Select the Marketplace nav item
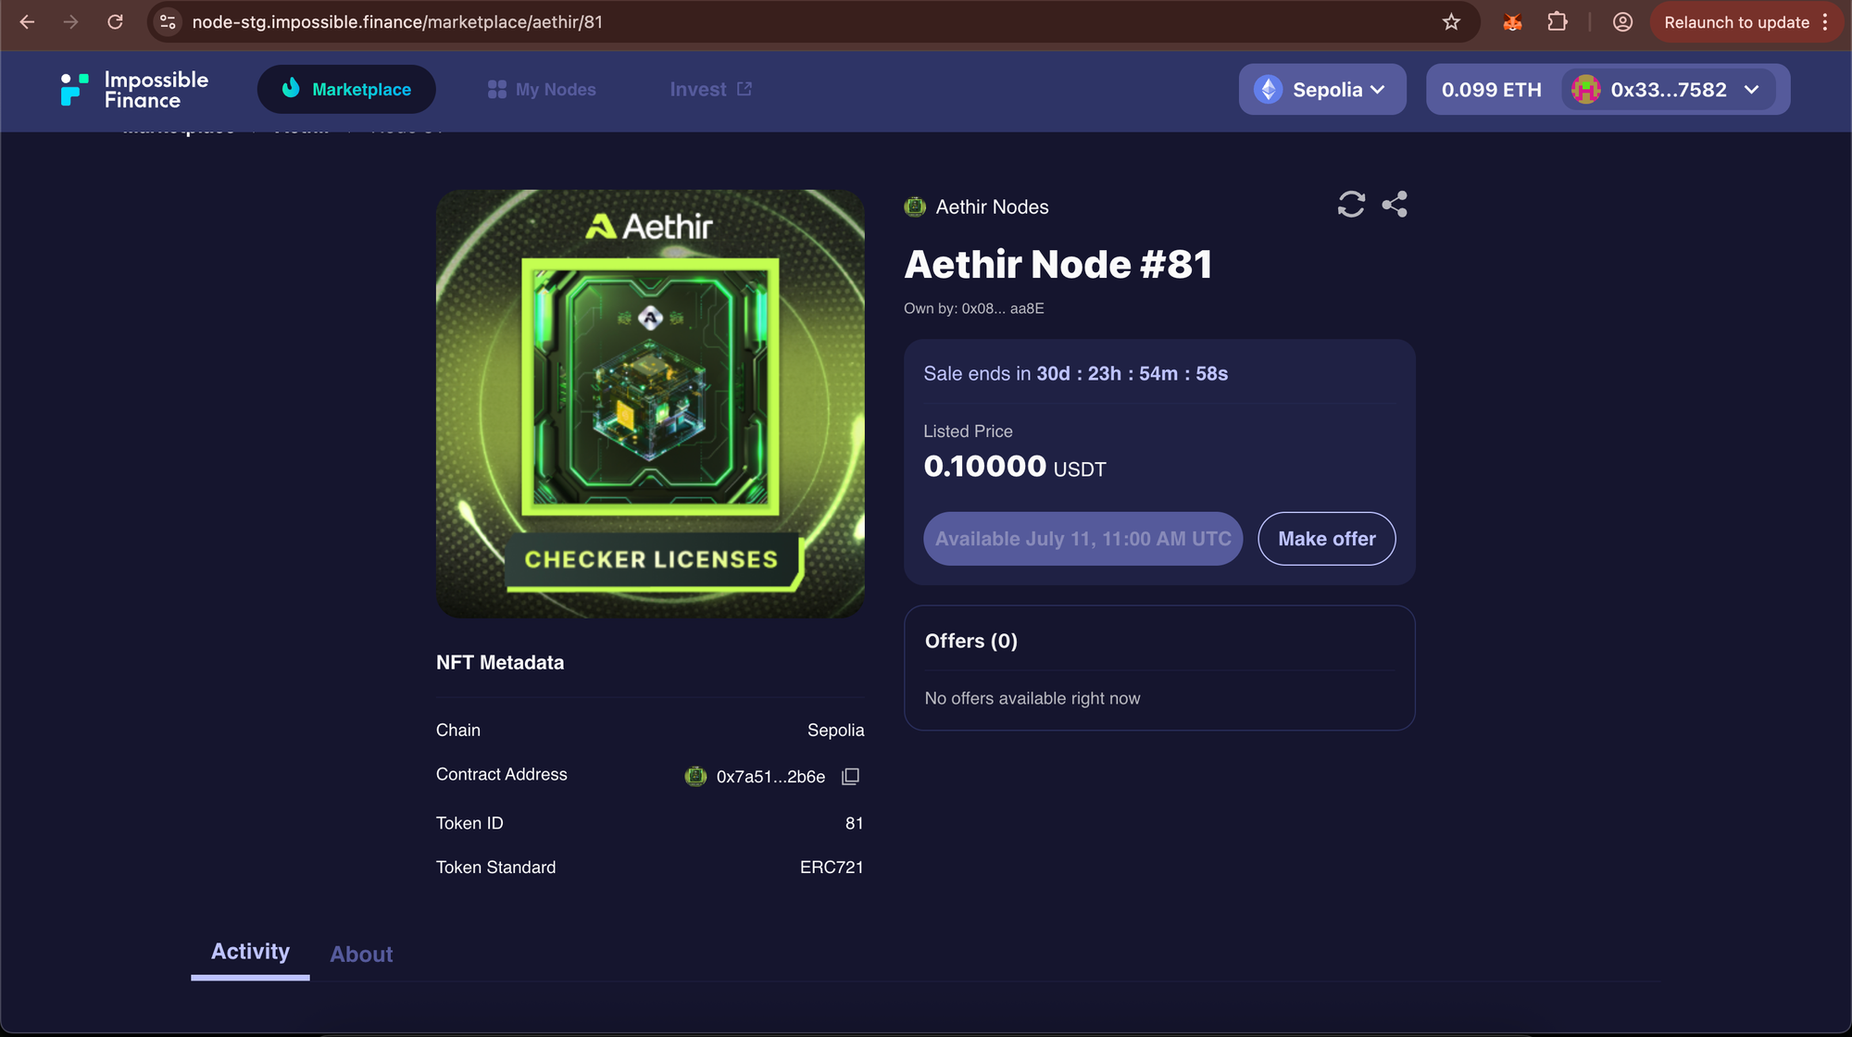The width and height of the screenshot is (1852, 1037). click(346, 90)
